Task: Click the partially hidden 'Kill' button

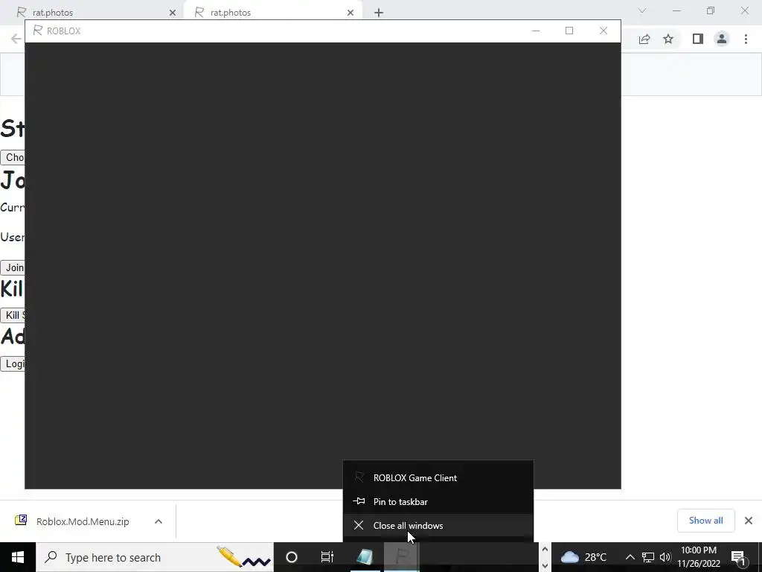Action: point(13,315)
